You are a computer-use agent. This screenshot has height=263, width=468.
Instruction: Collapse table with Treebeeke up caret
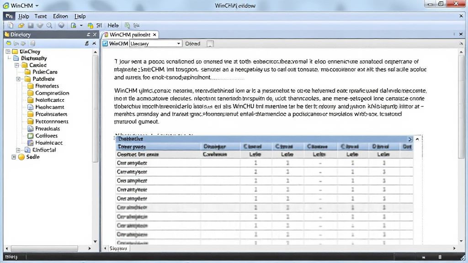(x=417, y=139)
